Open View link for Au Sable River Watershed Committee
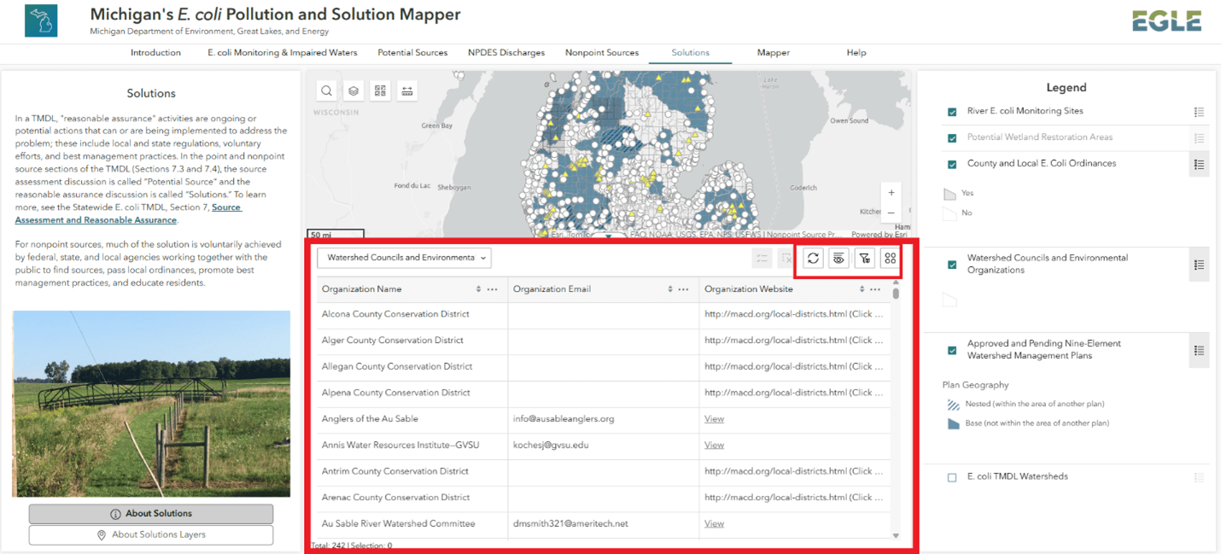Image resolution: width=1221 pixels, height=554 pixels. pos(714,524)
